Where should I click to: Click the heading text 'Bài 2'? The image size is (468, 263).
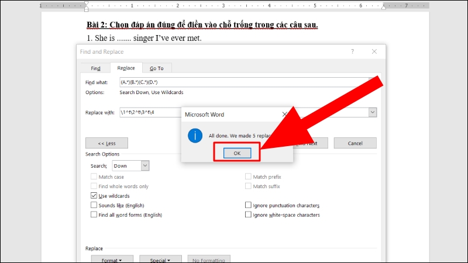pos(96,25)
